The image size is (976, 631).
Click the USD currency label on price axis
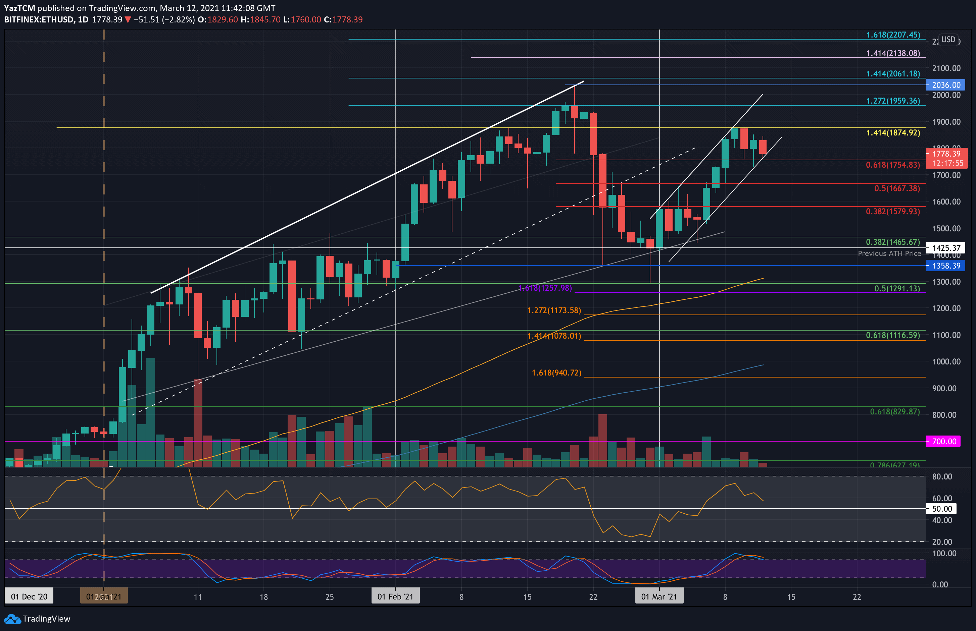(948, 40)
